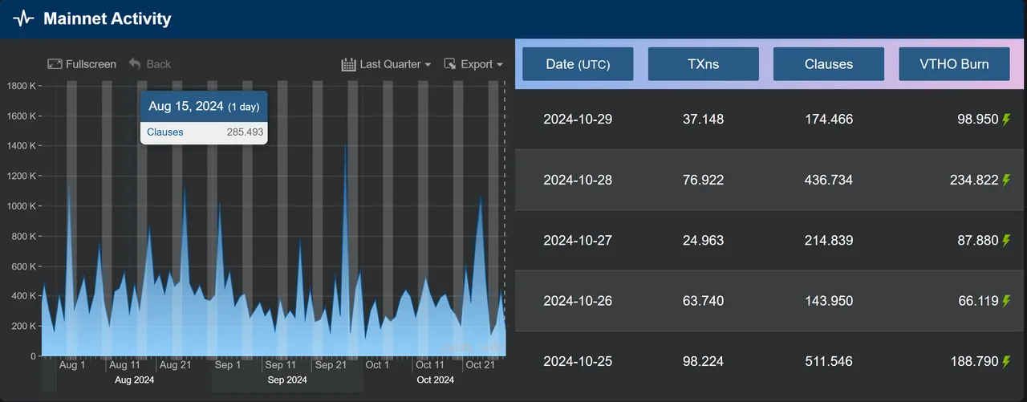Click the TXns value 24.963

click(x=704, y=241)
